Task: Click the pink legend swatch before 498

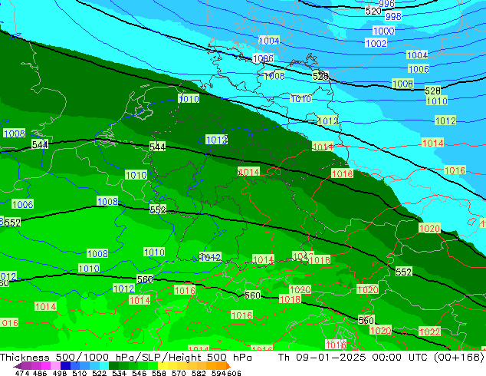Action: pos(55,365)
